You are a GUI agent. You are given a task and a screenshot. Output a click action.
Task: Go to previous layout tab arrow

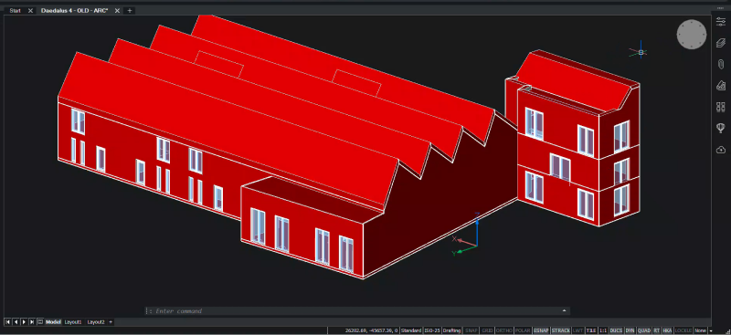pos(16,322)
